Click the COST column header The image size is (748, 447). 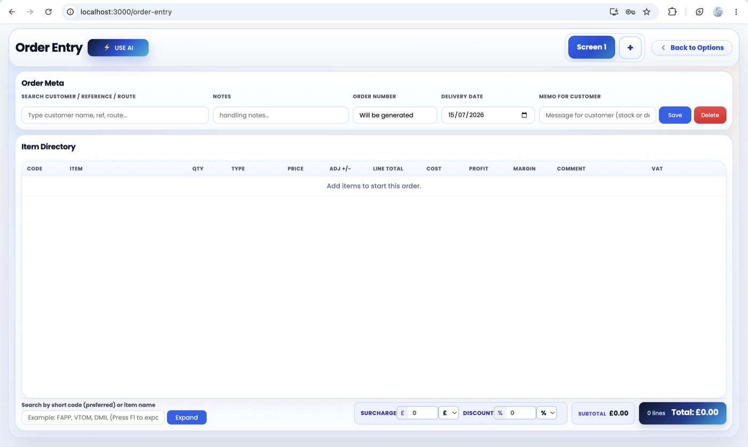point(434,169)
